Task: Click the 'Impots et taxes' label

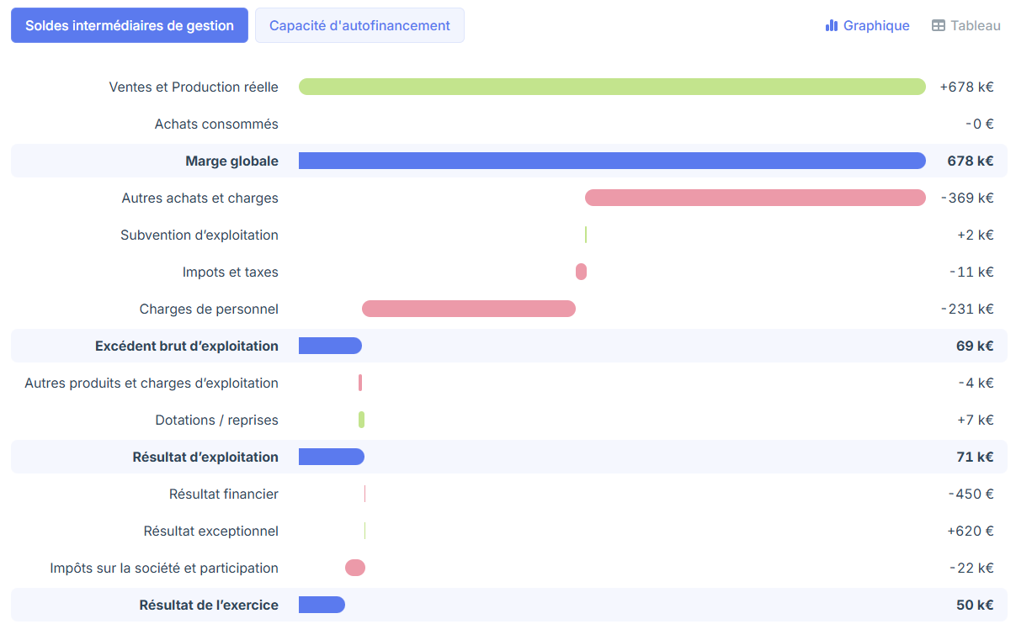Action: tap(230, 272)
